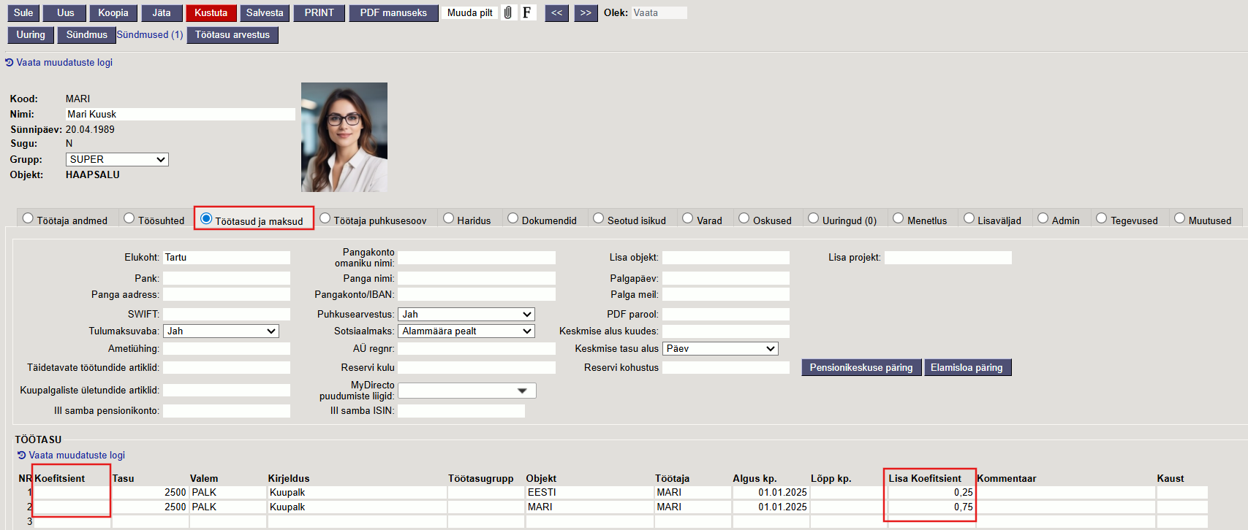1248x530 pixels.
Task: Open the Sotsiaalmaks dropdown
Action: [466, 331]
